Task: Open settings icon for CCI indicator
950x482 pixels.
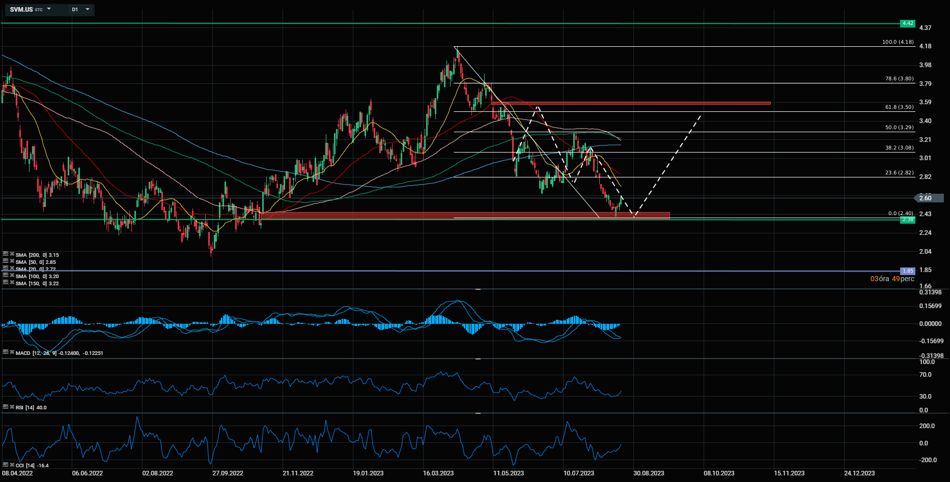Action: (x=6, y=465)
